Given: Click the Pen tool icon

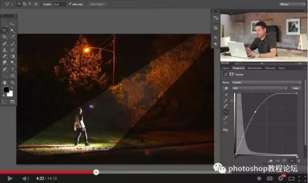Looking at the screenshot, I should [x=4, y=70].
